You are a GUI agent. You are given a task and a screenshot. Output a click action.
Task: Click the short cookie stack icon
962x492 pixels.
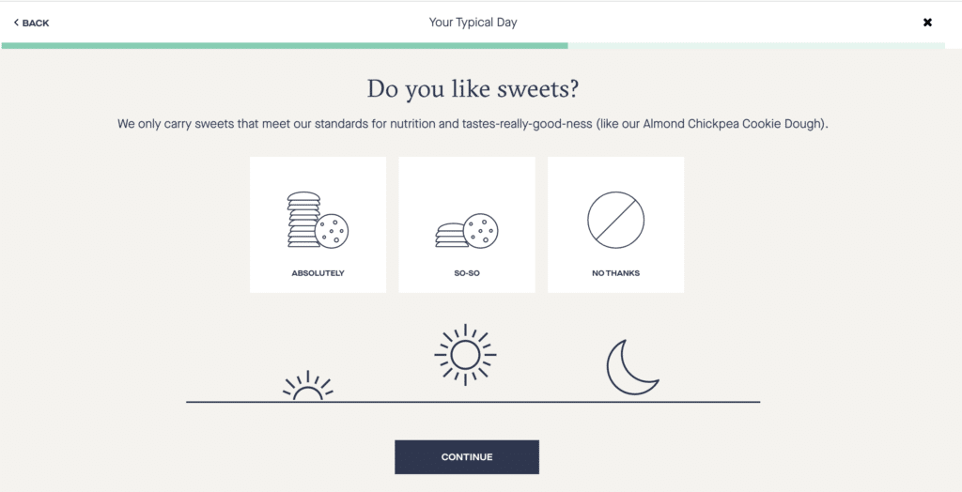point(467,231)
